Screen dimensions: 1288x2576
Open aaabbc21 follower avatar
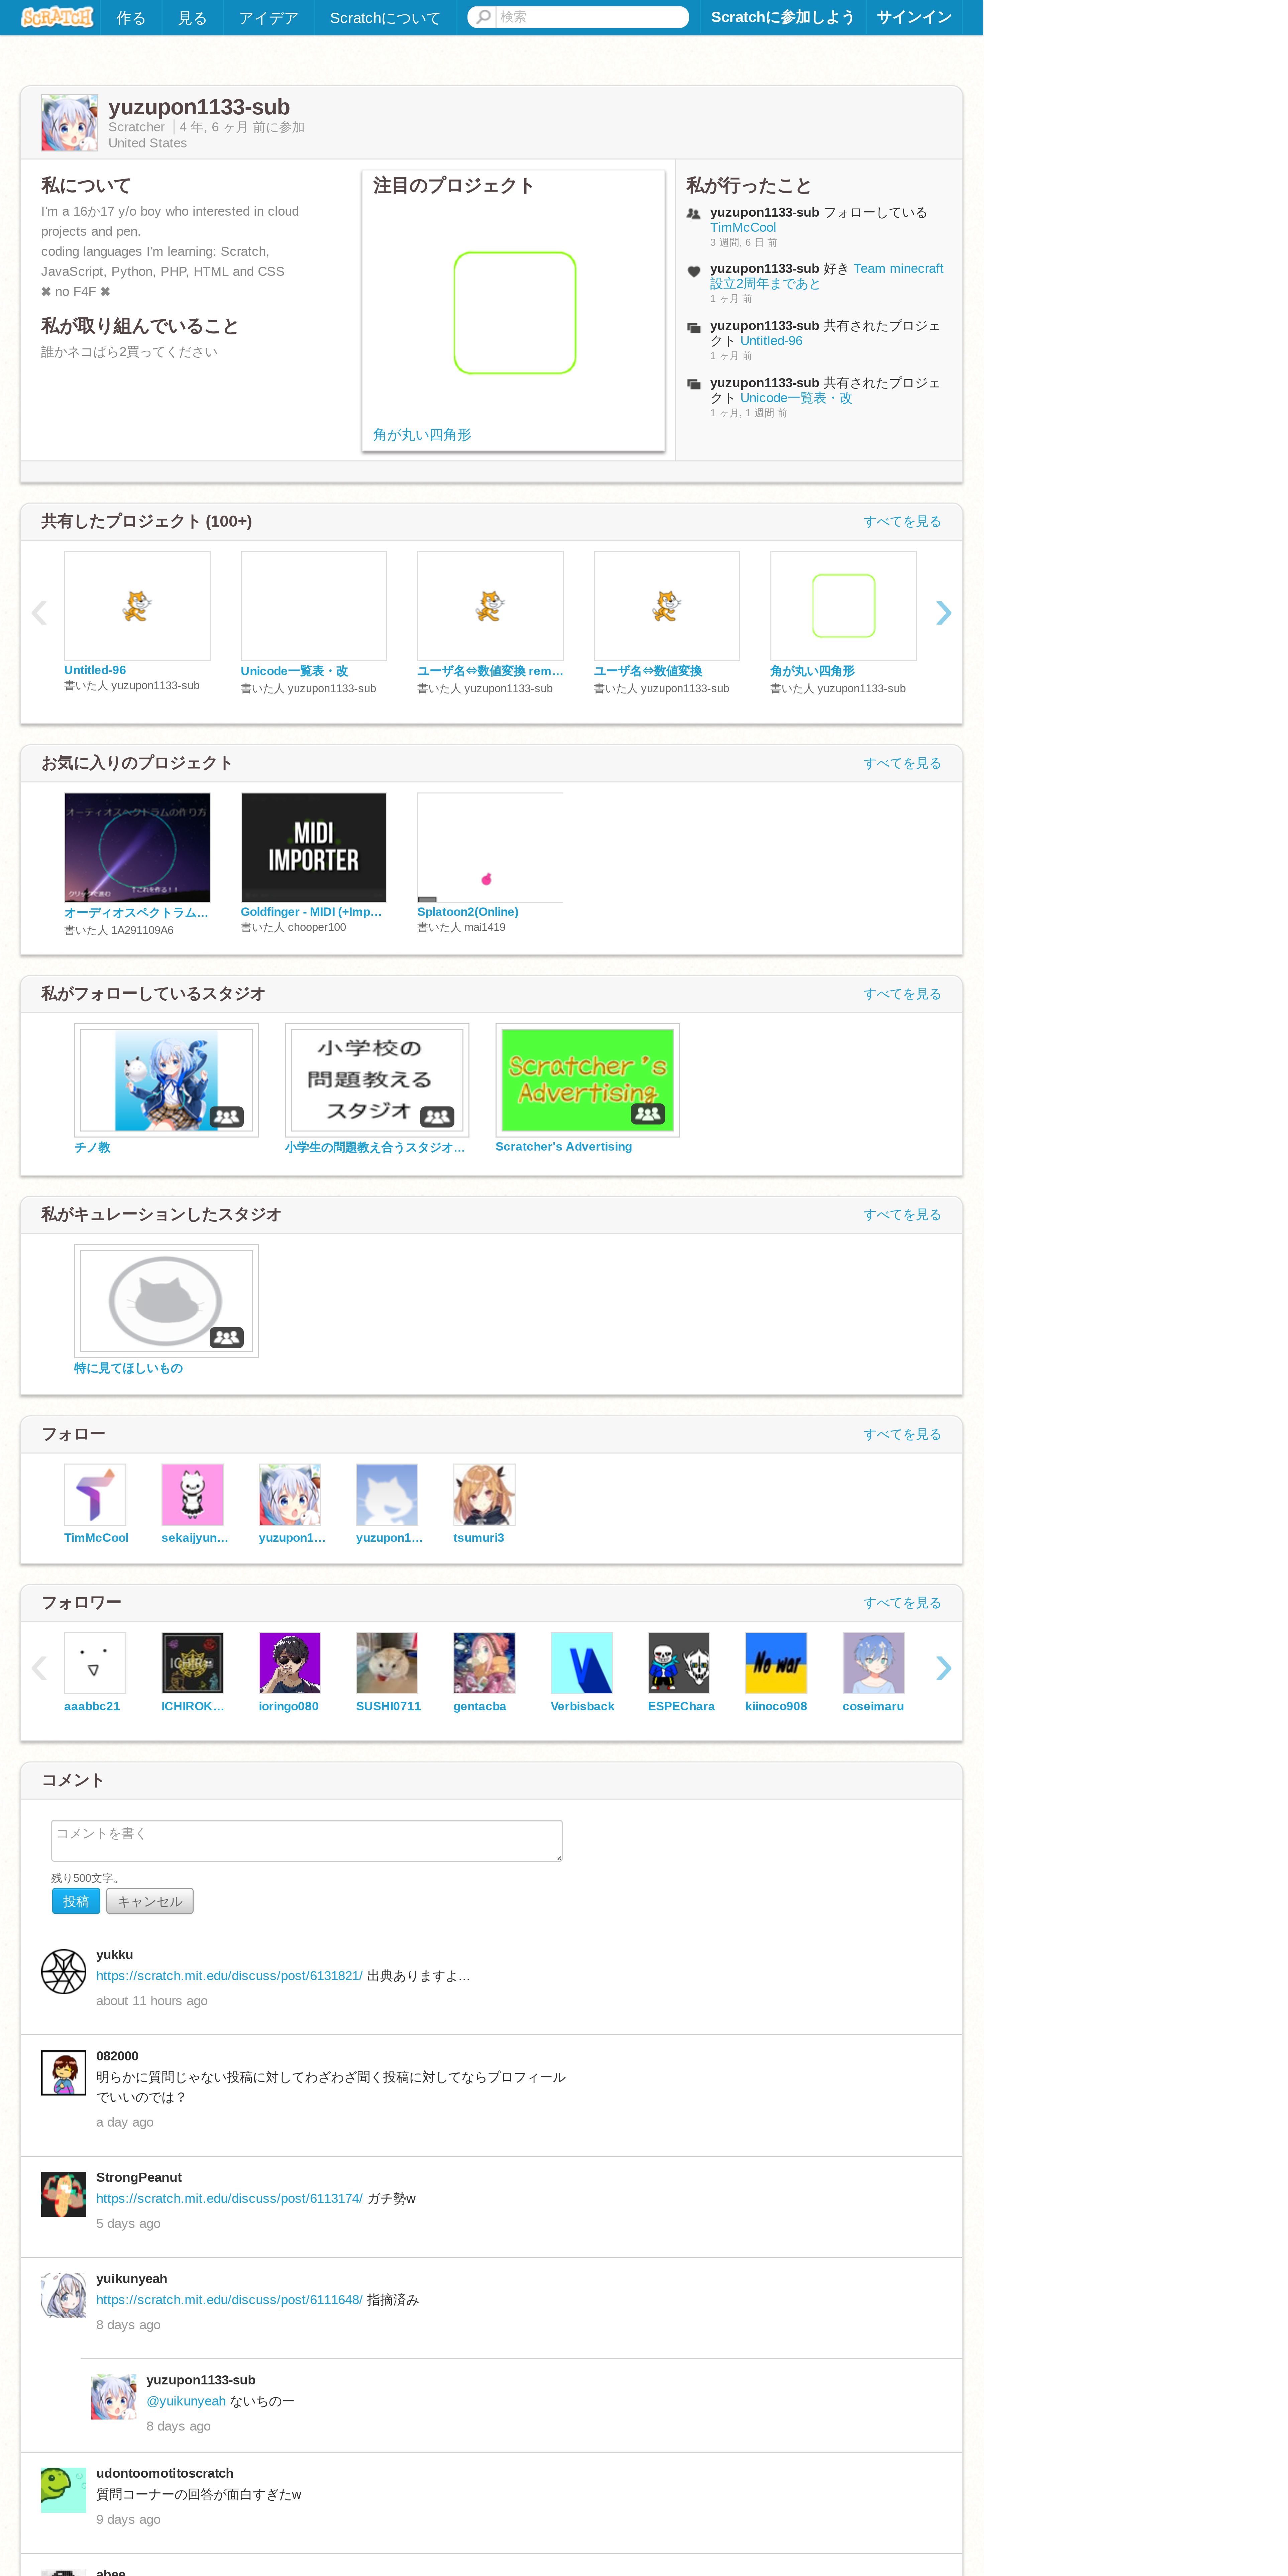pos(95,1663)
